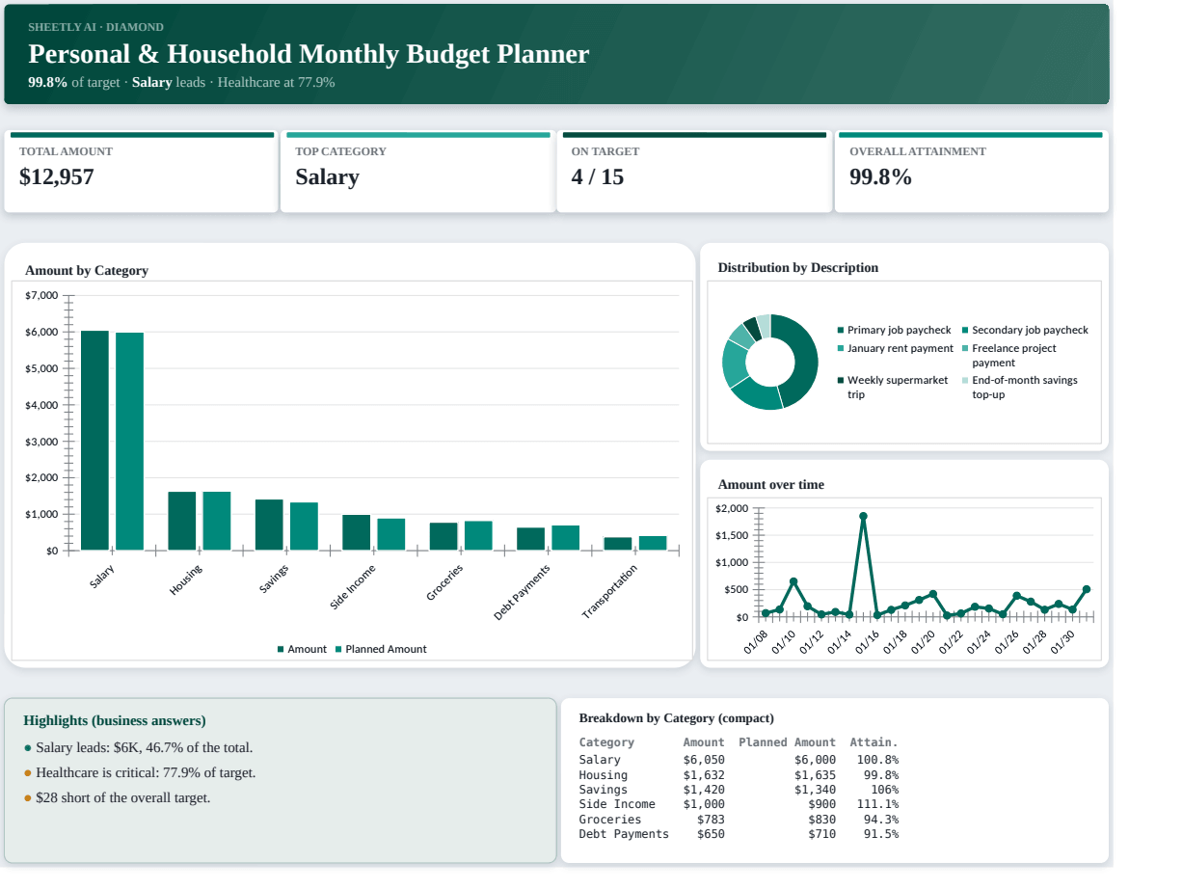Click the '$28 short of the overall target' highlight
This screenshot has width=1183, height=889.
point(122,798)
